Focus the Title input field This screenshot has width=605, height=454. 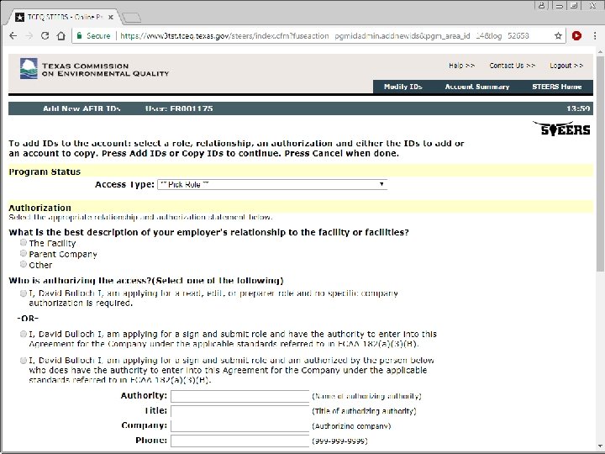coord(240,411)
